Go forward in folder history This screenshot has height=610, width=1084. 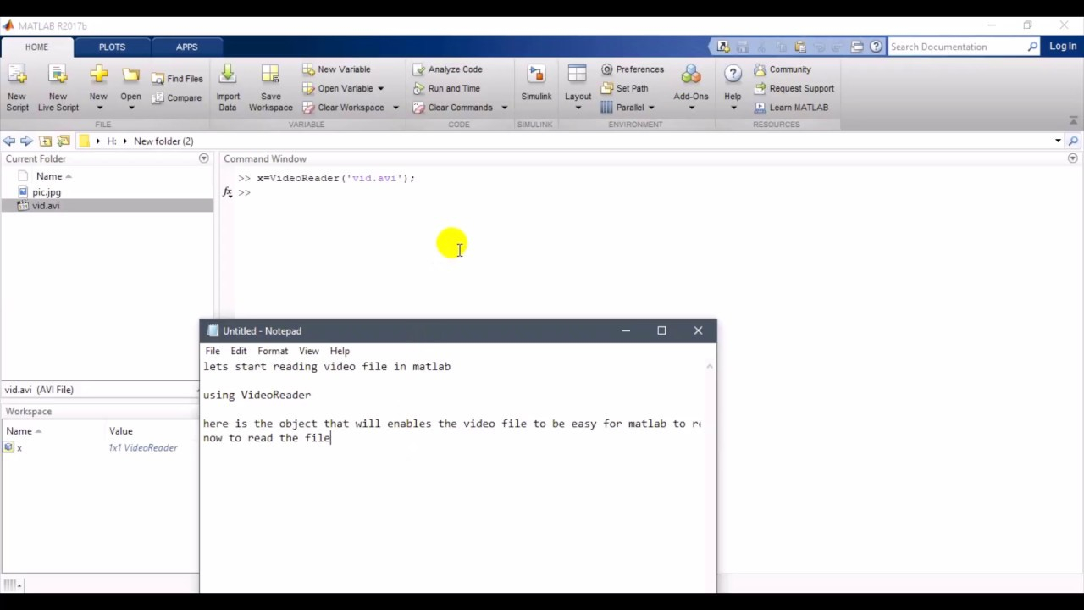(x=26, y=141)
